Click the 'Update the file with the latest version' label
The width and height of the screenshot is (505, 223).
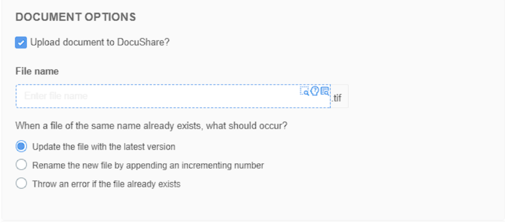point(104,147)
